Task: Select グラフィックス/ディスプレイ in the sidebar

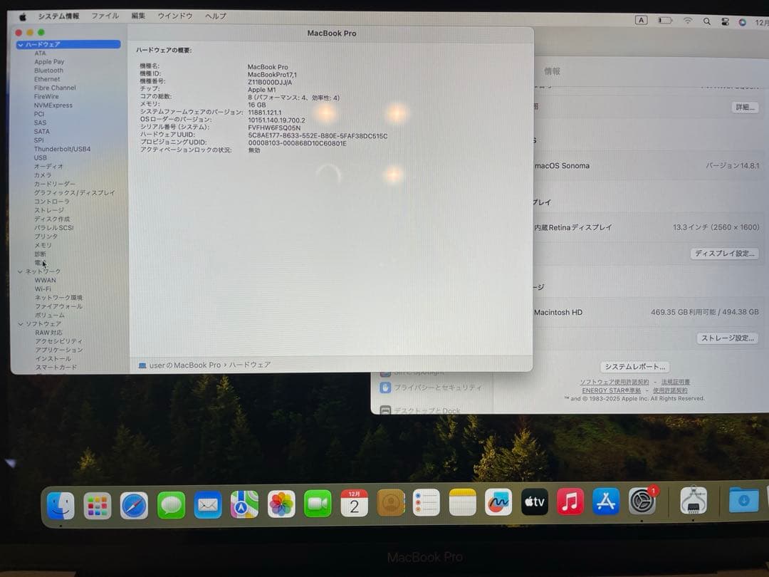Action: click(x=68, y=192)
